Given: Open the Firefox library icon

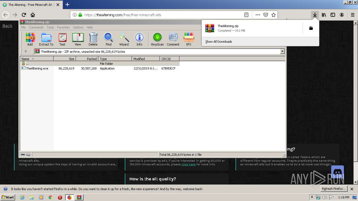Looking at the screenshot, I should [x=324, y=15].
